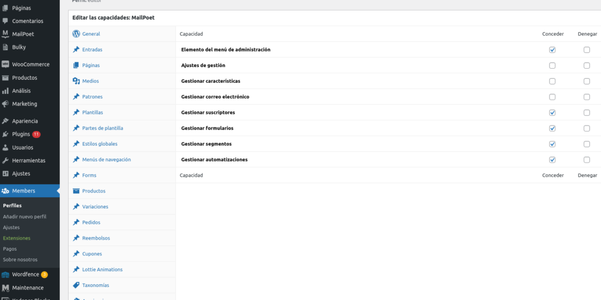Open Añadir nuevo perfil submenu link
This screenshot has width=601, height=300.
[x=25, y=217]
